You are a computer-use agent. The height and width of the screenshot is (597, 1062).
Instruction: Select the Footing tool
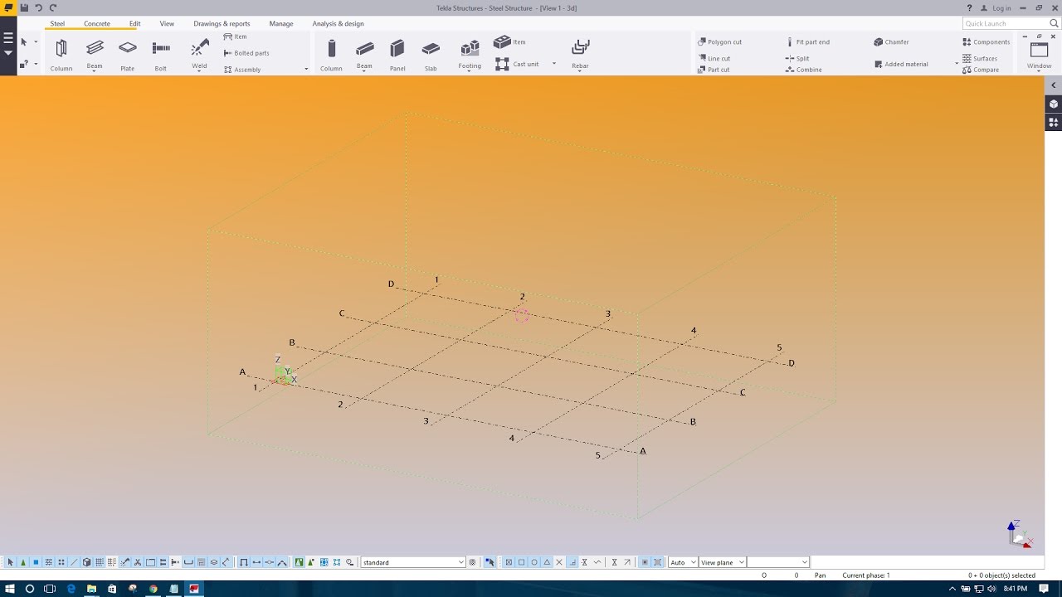click(x=469, y=52)
